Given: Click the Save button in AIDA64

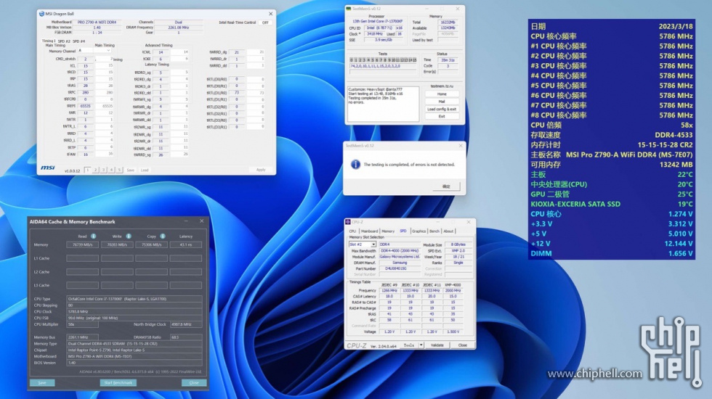Looking at the screenshot, I should 42,383.
